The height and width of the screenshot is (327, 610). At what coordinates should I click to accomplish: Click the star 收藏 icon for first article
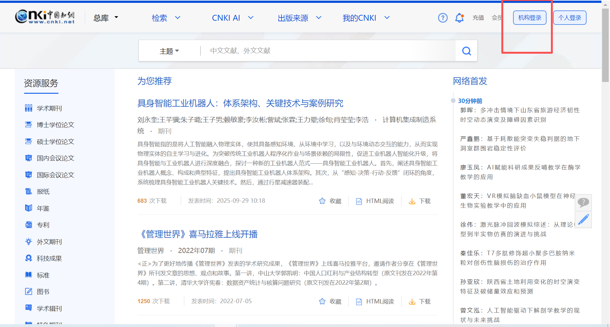322,201
